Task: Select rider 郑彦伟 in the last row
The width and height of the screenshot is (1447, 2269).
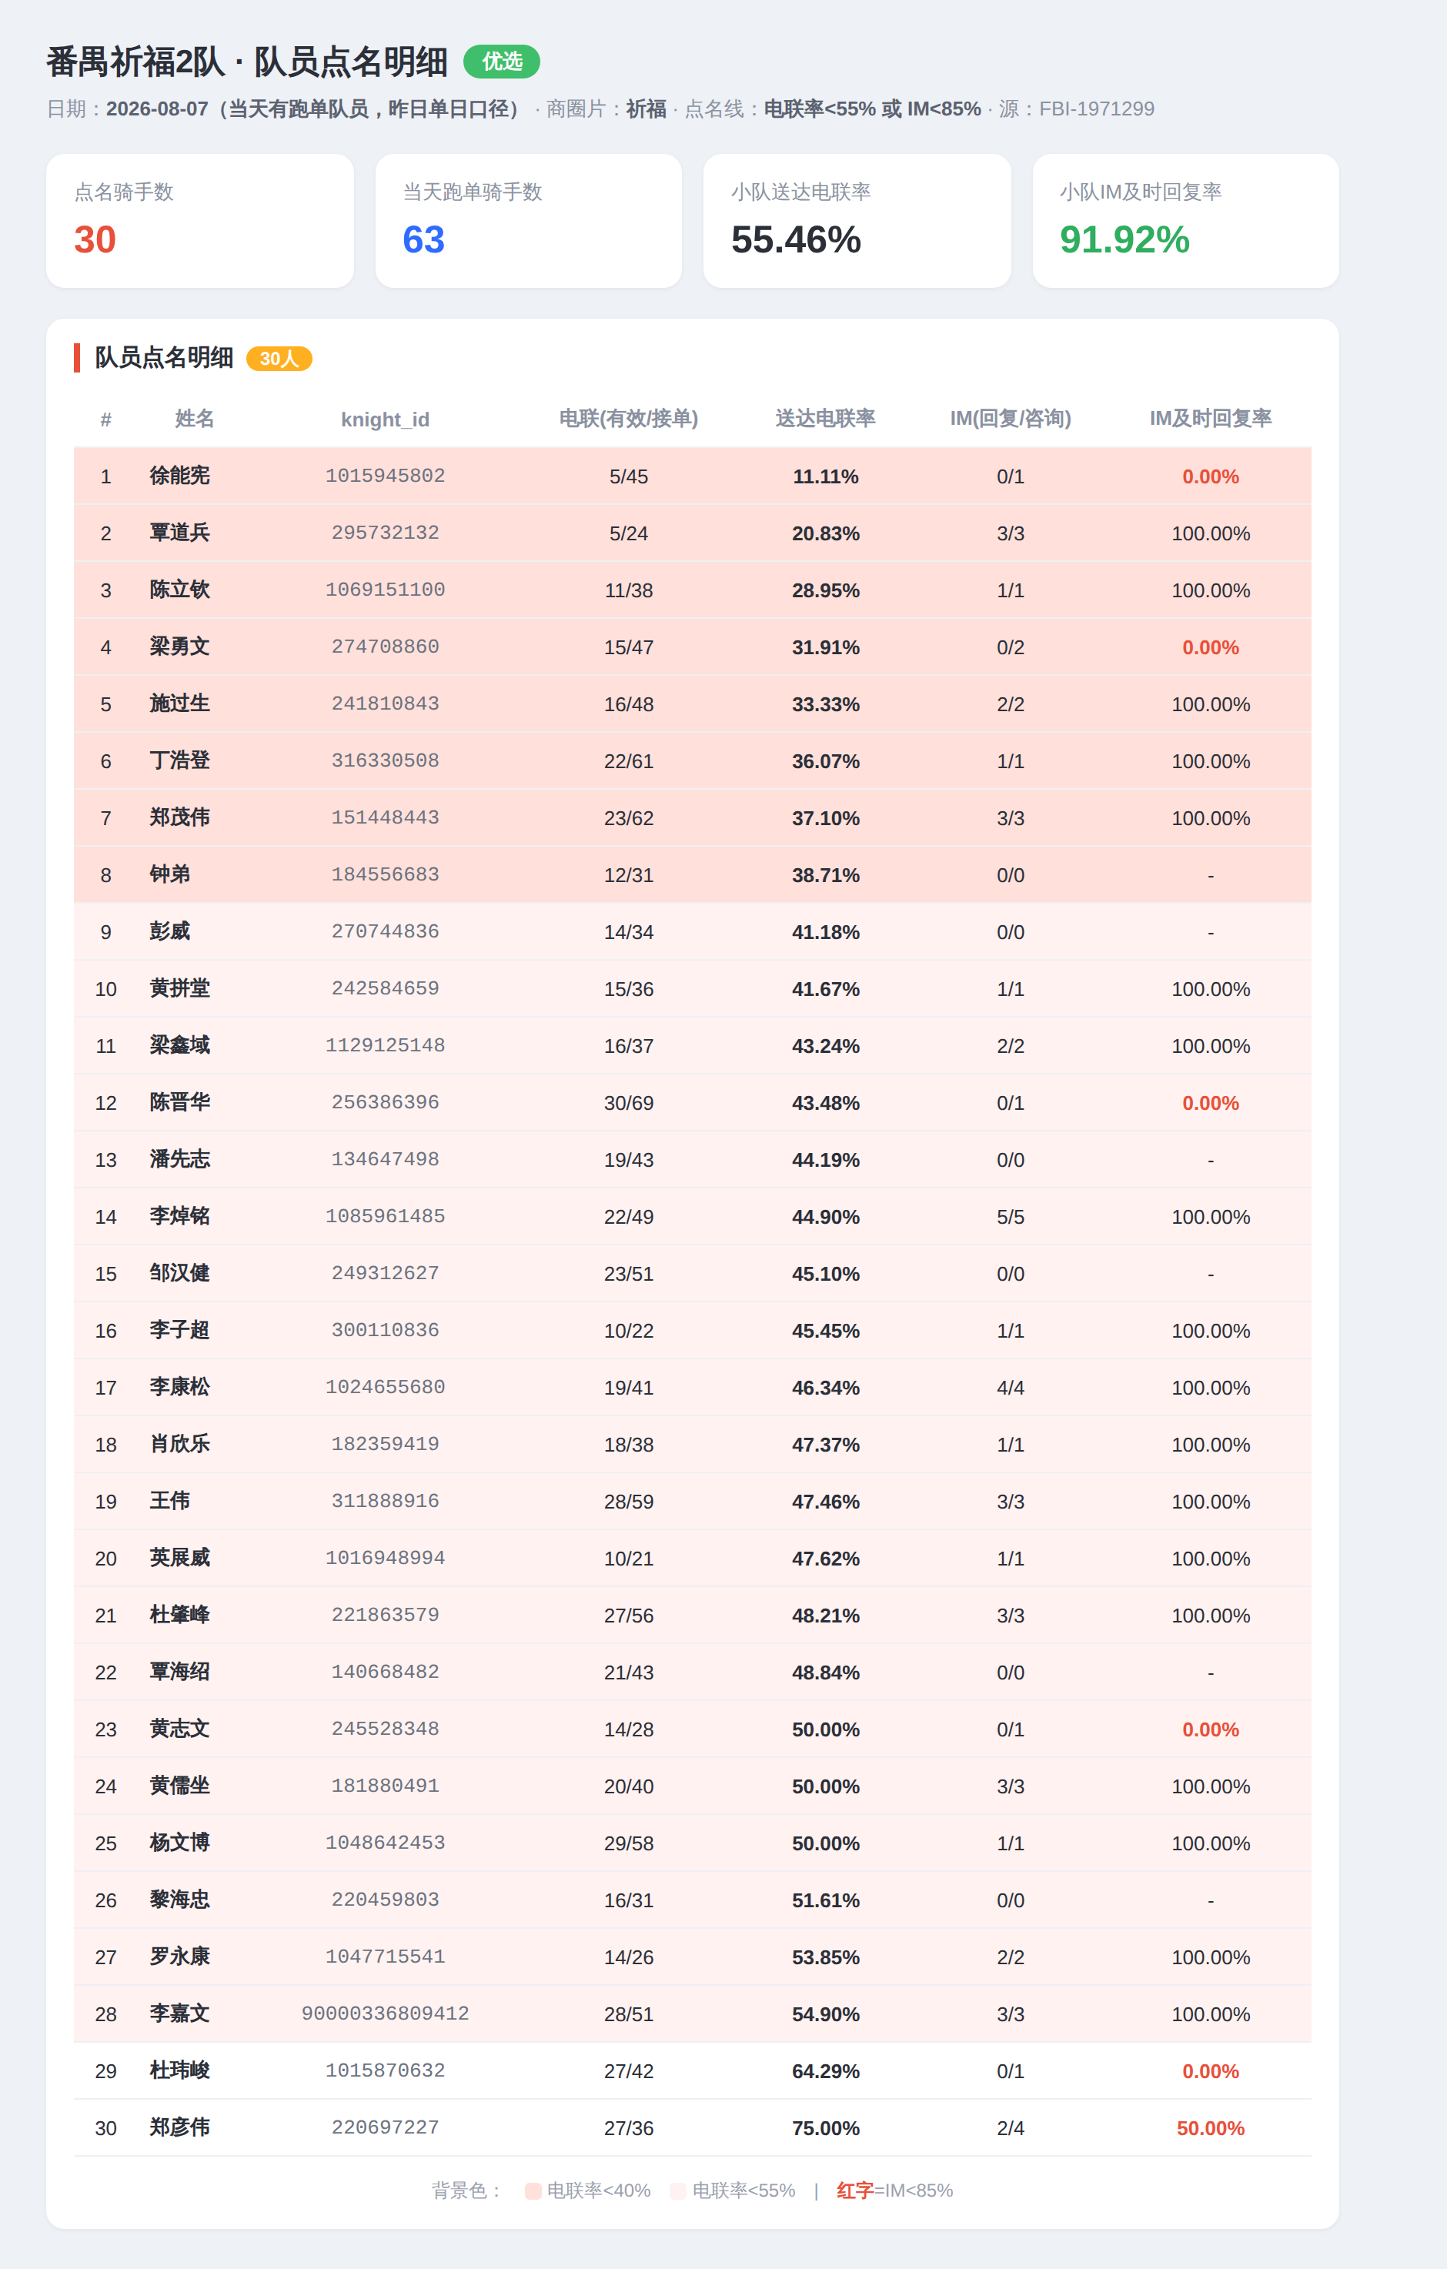Action: coord(179,2127)
